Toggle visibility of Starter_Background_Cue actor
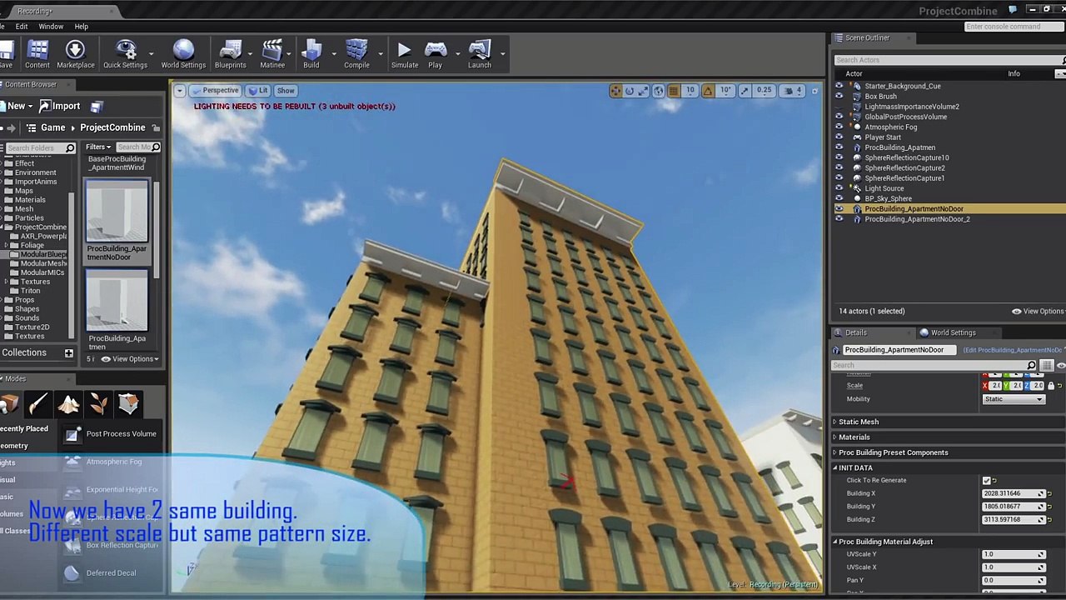The image size is (1066, 600). click(839, 86)
